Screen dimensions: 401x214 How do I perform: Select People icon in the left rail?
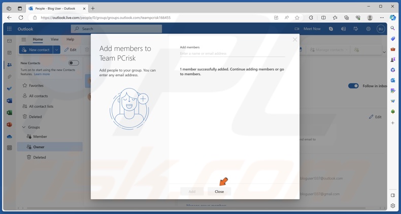[10, 65]
